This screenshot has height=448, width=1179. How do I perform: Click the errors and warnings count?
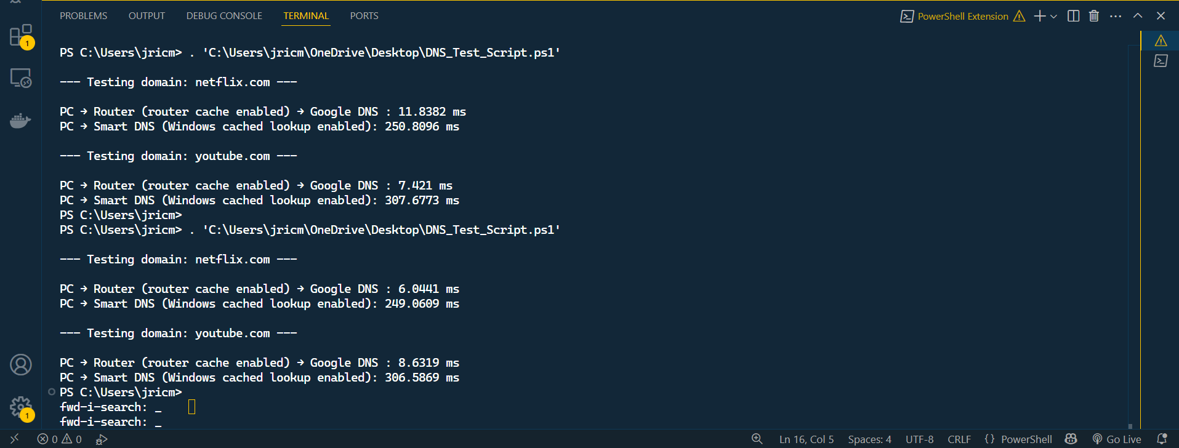pyautogui.click(x=60, y=439)
